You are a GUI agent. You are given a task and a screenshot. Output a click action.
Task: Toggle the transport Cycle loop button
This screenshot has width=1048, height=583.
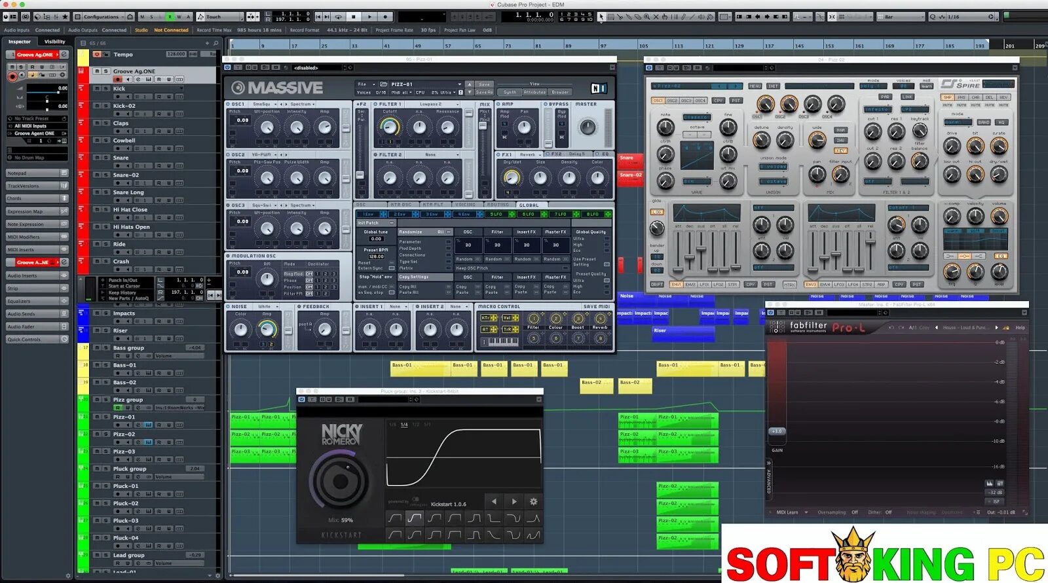coord(338,16)
